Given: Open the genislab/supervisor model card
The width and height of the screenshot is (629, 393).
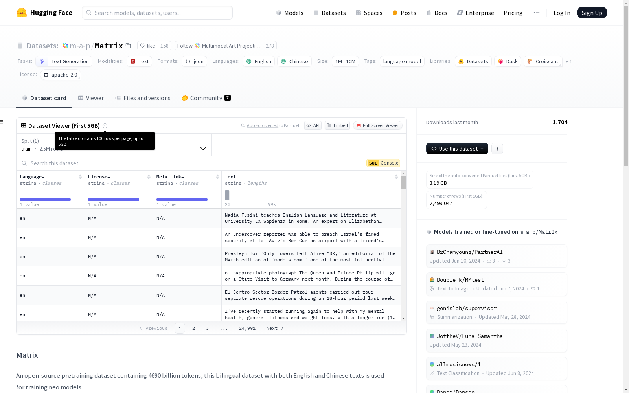Looking at the screenshot, I should (x=497, y=312).
